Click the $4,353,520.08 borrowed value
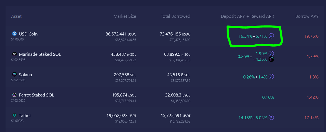This screenshot has height=132, width=326. (180, 101)
